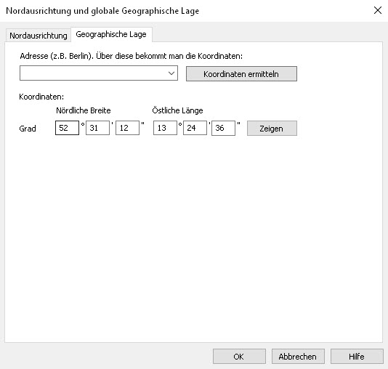Focus the longitude minutes field showing 24

click(x=195, y=128)
